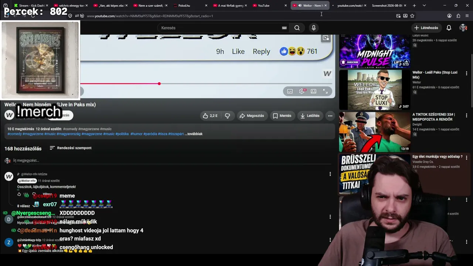Switch to the "Stream - Kick Dashb" tab
The width and height of the screenshot is (473, 266).
pyautogui.click(x=31, y=6)
